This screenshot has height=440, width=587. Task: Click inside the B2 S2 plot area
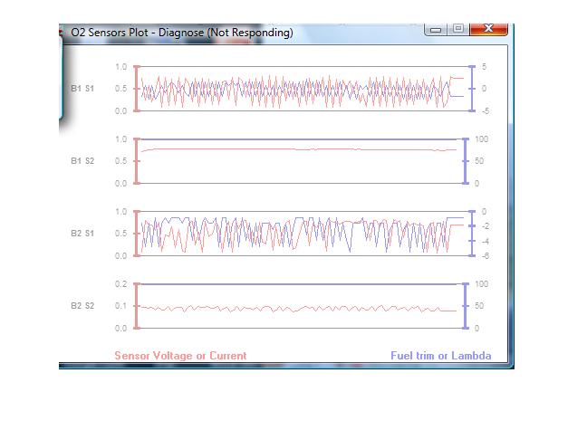[x=302, y=306]
